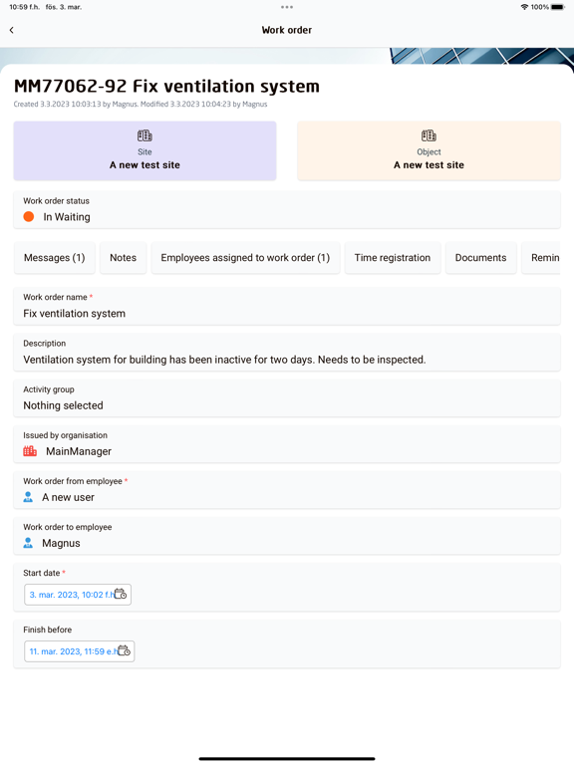This screenshot has height=765, width=574.
Task: Expand the Work order status selector
Action: click(x=287, y=209)
